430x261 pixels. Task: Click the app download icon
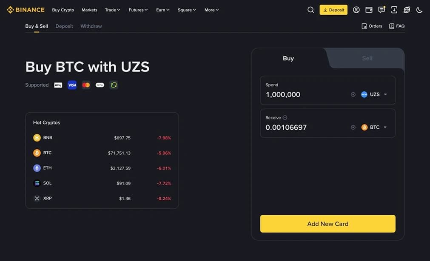pyautogui.click(x=394, y=10)
